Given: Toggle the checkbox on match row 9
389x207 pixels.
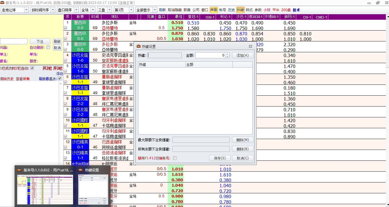Looking at the screenshot, I should [x=66, y=115].
